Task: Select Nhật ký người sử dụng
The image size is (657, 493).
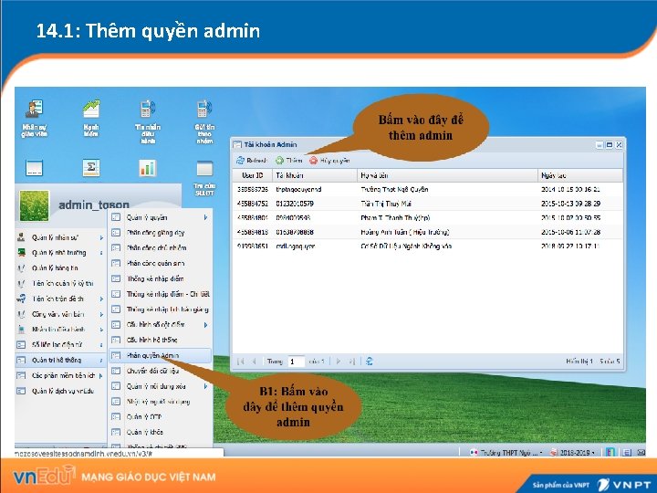Action: click(160, 402)
